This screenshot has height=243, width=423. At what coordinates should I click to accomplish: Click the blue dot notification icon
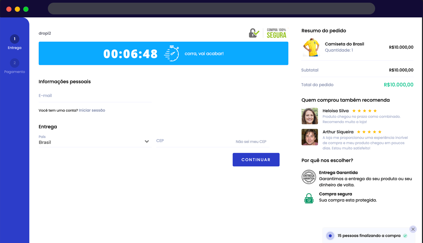click(x=330, y=236)
